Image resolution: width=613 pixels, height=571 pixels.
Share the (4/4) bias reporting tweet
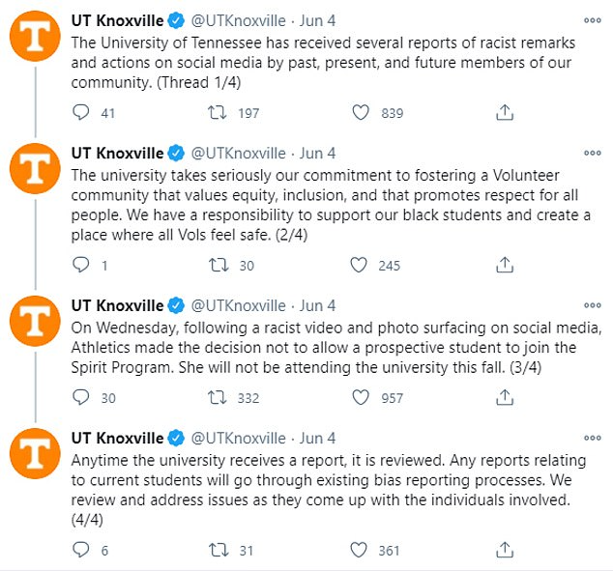coord(505,550)
